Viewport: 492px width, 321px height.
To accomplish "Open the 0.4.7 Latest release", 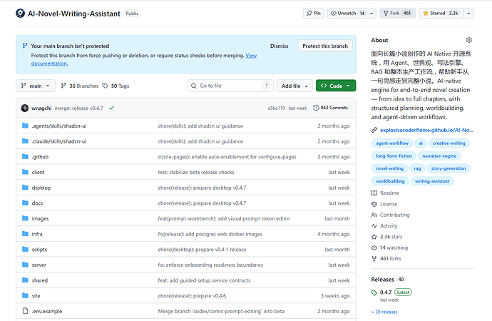I will click(391, 292).
